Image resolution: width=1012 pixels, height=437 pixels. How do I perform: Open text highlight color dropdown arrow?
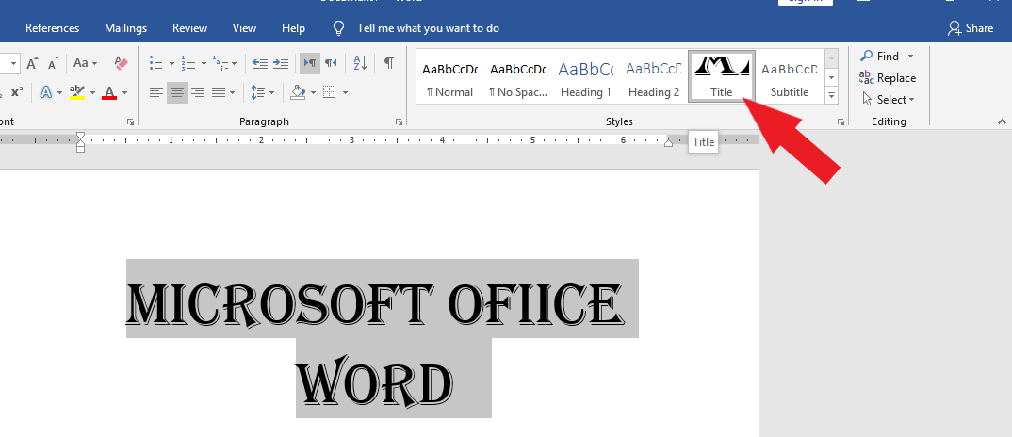coord(92,93)
